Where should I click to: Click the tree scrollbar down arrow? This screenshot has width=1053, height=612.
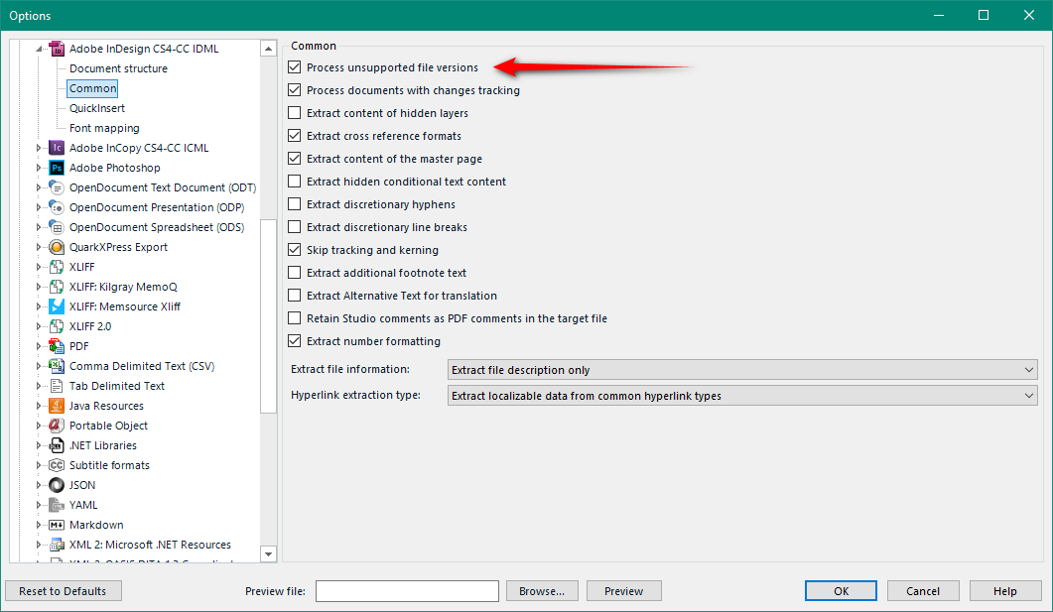[x=269, y=553]
